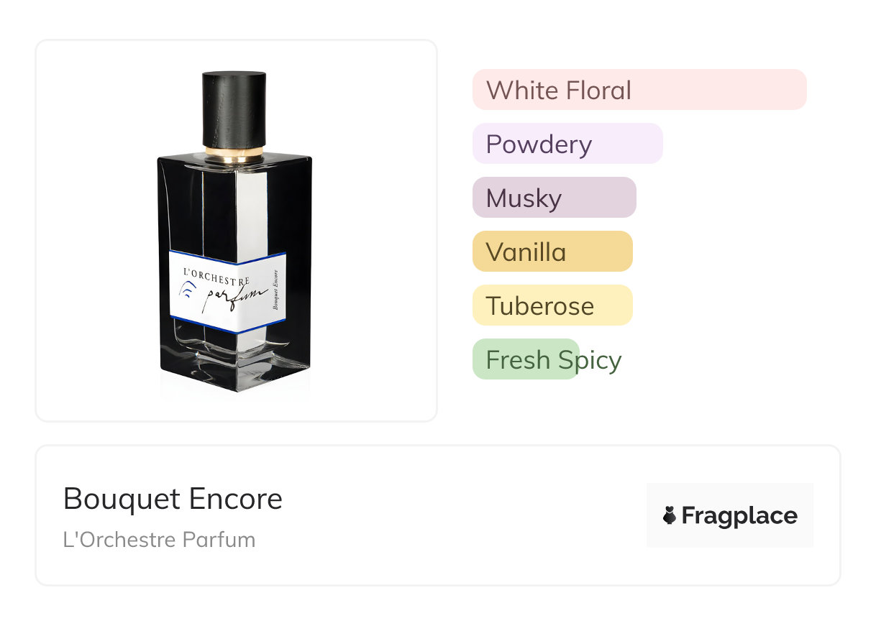Click the black cap of the perfume bottle
The image size is (876, 621).
pyautogui.click(x=234, y=109)
